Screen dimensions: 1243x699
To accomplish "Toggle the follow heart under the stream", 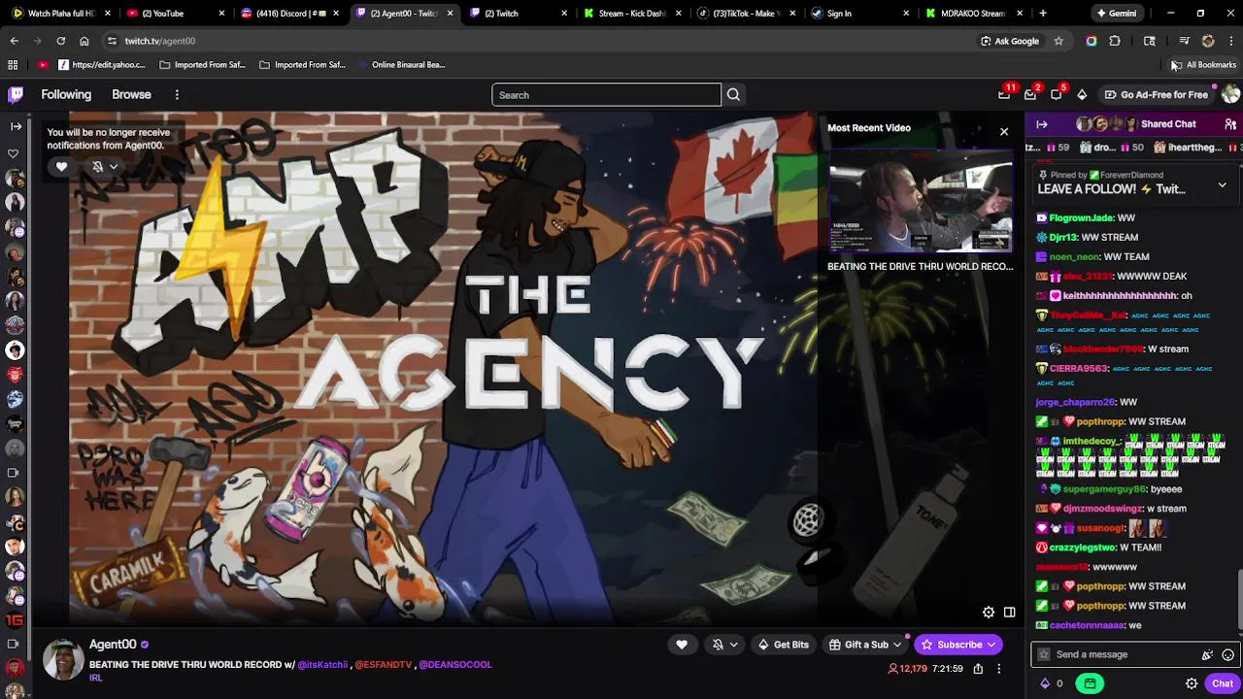I will click(682, 645).
